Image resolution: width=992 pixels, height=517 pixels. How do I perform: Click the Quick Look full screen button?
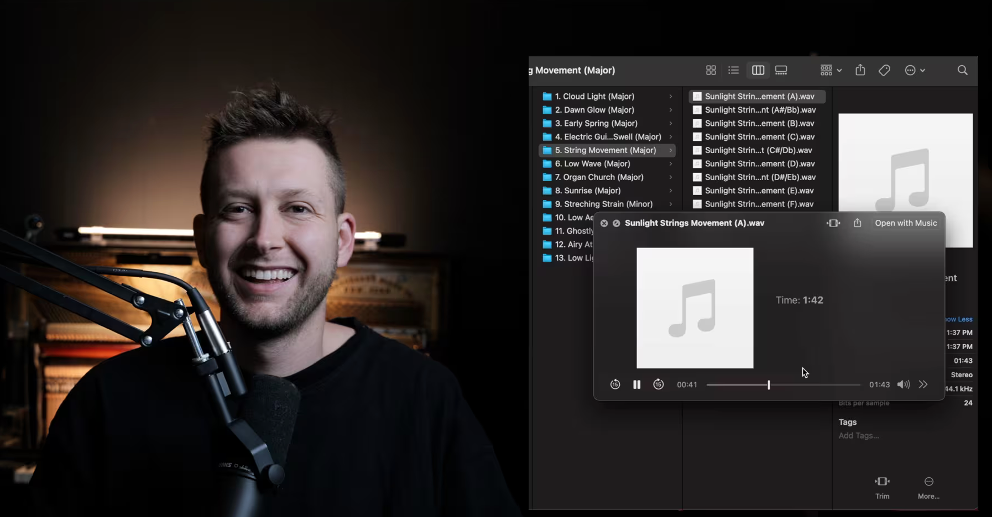616,223
